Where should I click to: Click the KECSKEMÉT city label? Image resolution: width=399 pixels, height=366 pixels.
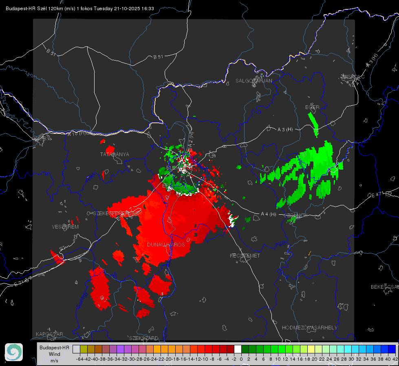click(x=245, y=255)
